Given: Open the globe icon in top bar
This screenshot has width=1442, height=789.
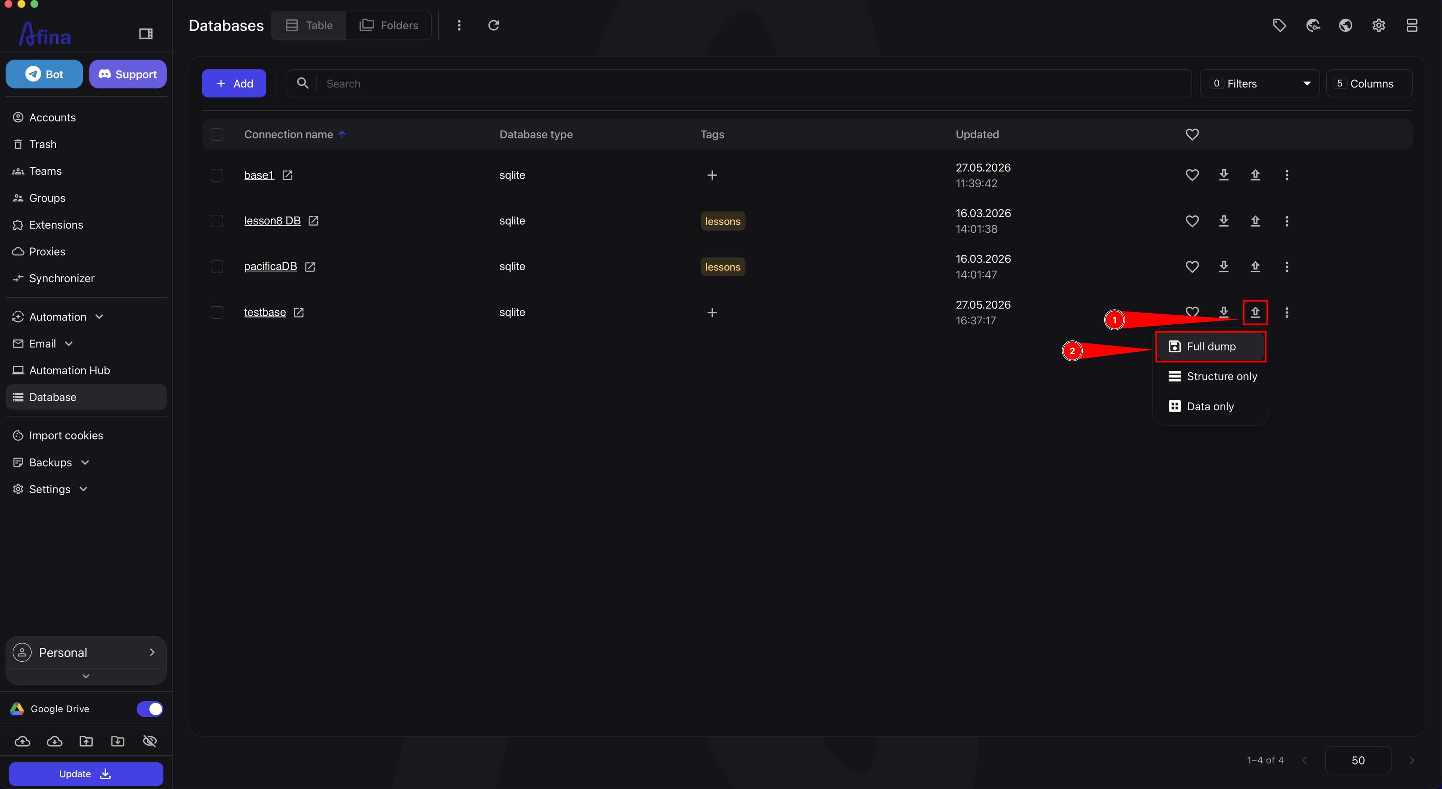Looking at the screenshot, I should tap(1346, 25).
